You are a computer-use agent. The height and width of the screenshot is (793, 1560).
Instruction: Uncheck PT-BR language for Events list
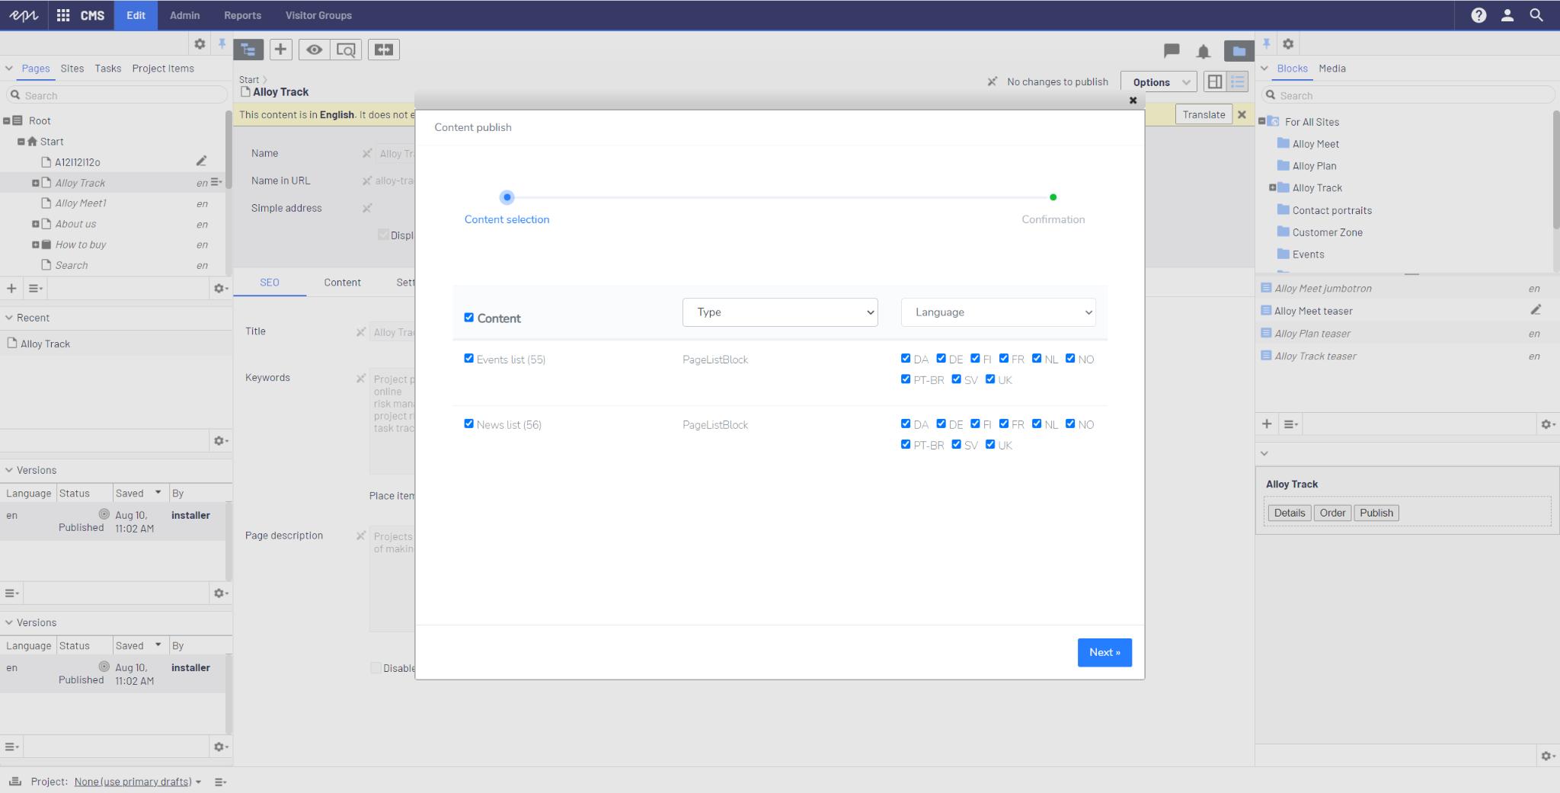[x=906, y=379]
